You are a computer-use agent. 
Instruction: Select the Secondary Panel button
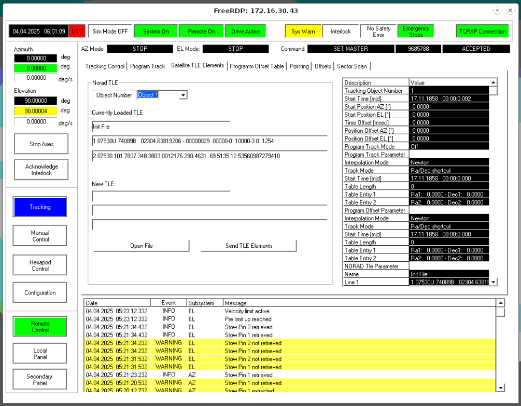[x=40, y=380]
